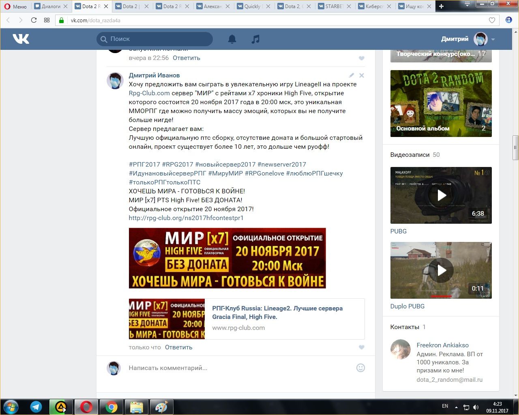This screenshot has width=519, height=415.
Task: Open Windows Start button
Action: (11, 407)
